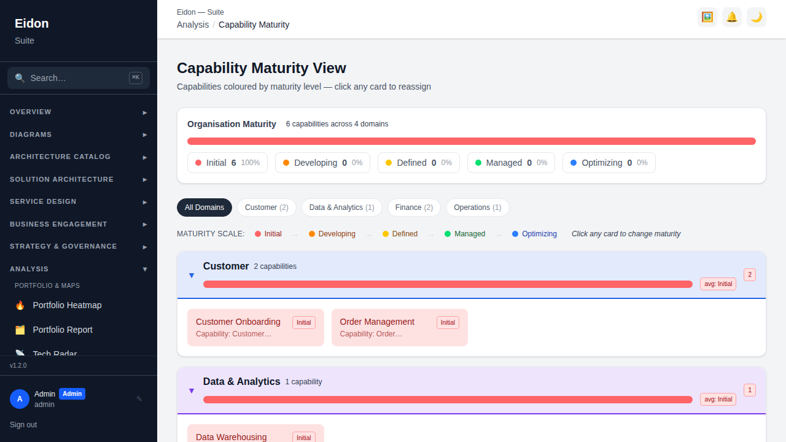Click Initial badge on Order Management card
Viewport: 786px width, 442px height.
448,322
